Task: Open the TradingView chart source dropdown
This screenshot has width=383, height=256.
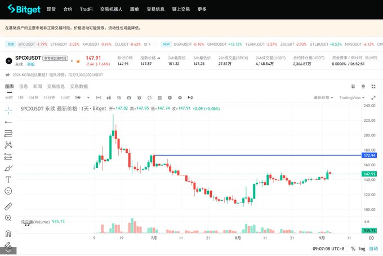Action: [x=351, y=98]
